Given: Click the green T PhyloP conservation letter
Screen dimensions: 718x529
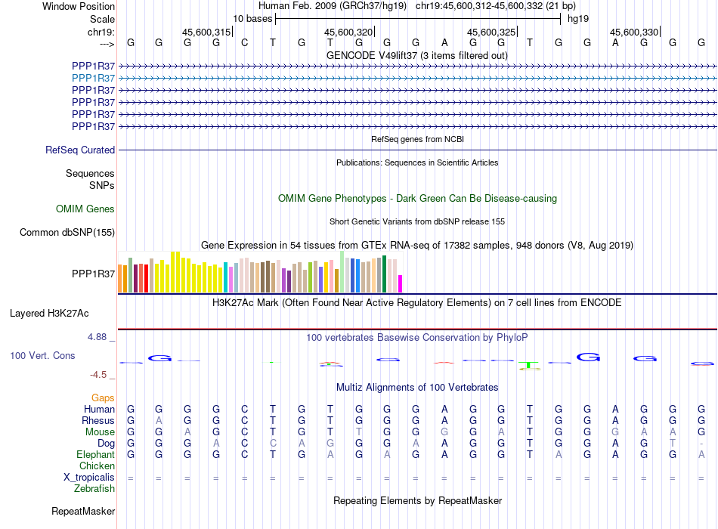Looking at the screenshot, I should (x=529, y=366).
